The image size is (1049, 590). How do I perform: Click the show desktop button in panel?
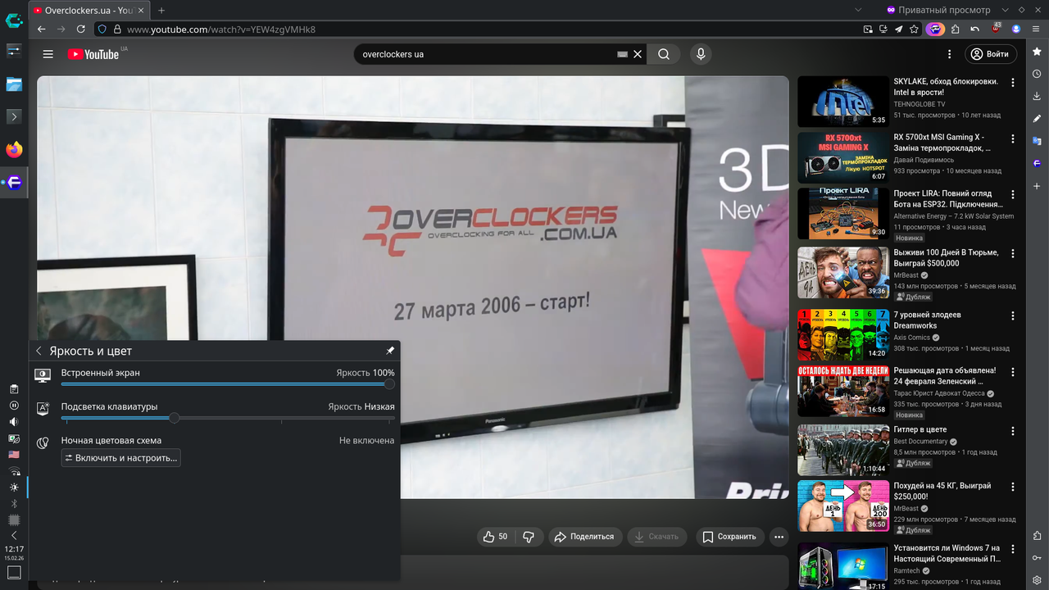tap(14, 572)
